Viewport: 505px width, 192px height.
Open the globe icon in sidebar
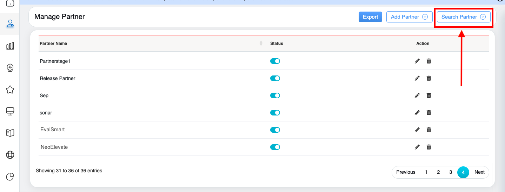click(x=10, y=154)
